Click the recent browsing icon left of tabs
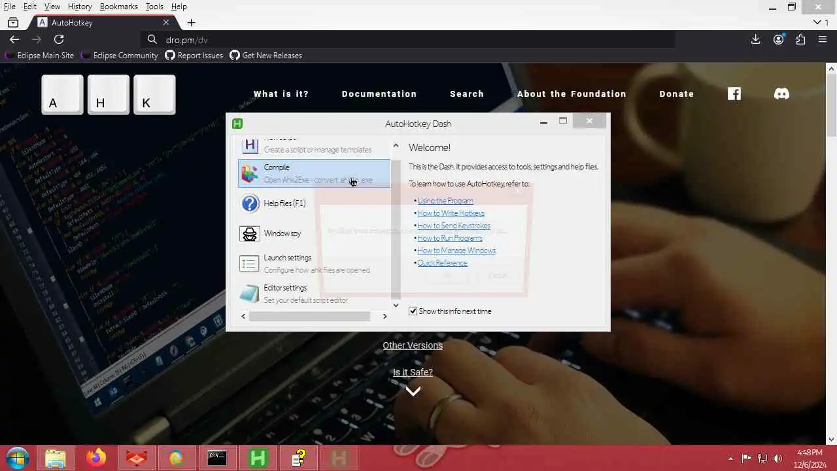The width and height of the screenshot is (837, 471). pos(13,22)
